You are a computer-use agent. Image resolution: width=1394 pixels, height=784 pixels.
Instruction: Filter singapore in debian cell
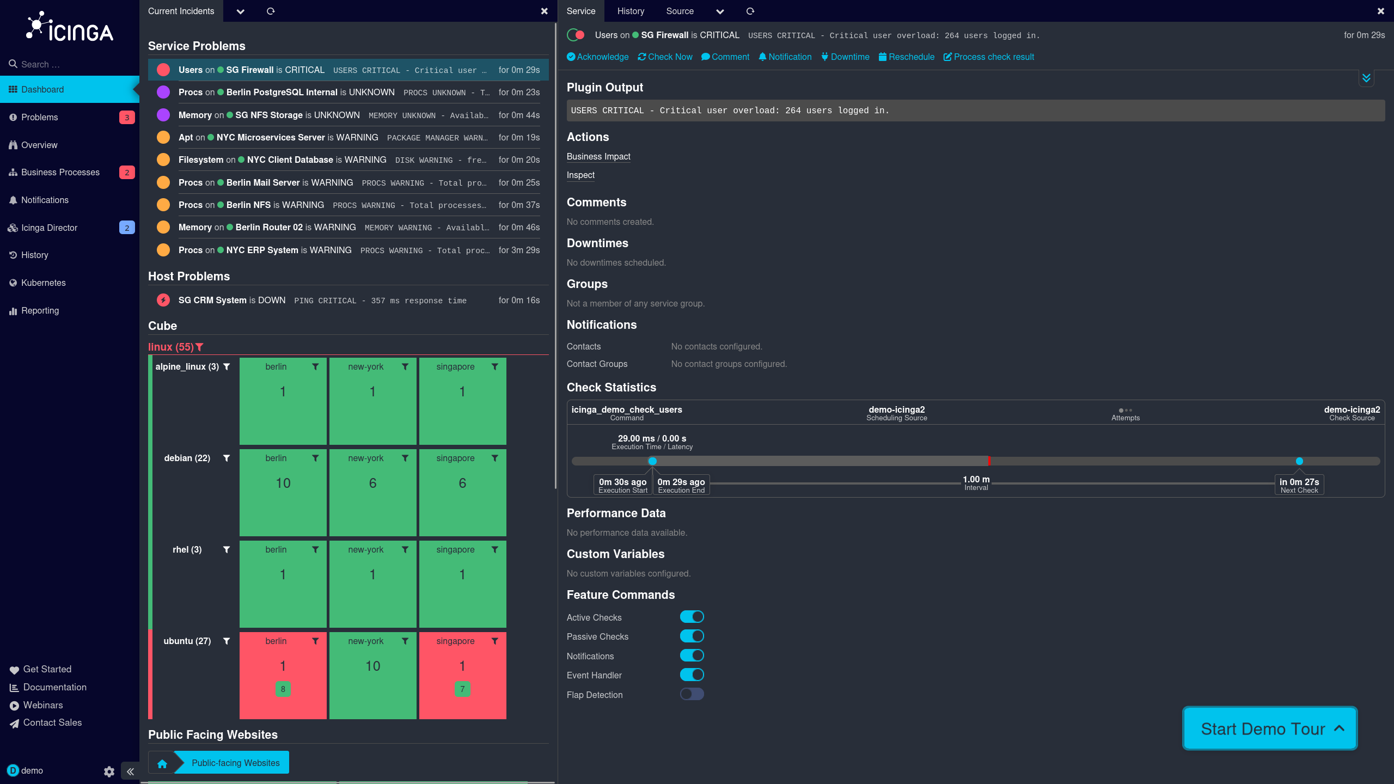point(494,458)
